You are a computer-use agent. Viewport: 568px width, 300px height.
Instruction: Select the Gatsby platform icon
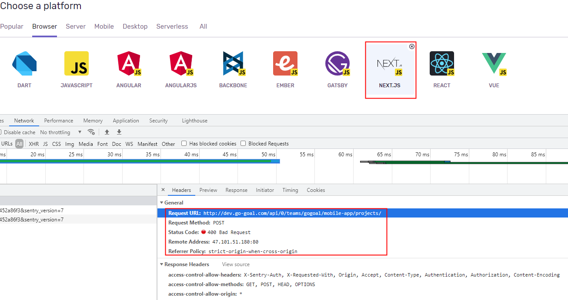pyautogui.click(x=337, y=63)
